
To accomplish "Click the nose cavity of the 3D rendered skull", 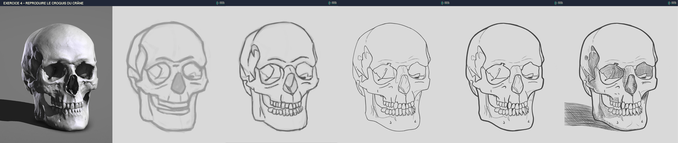I will [x=72, y=85].
